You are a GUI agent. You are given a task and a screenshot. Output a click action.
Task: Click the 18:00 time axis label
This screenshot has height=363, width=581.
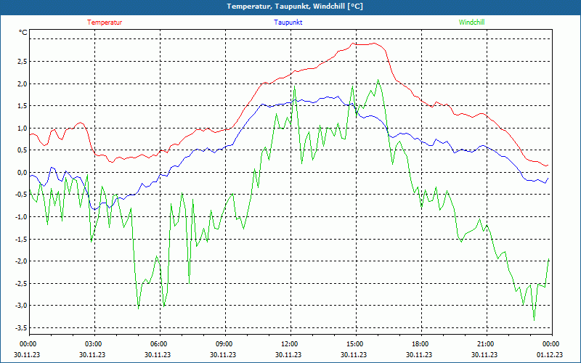[x=420, y=344]
